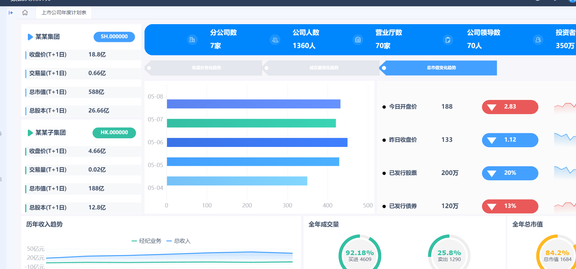Switch to the 收盘价变化趋势 tab
This screenshot has height=269, width=576.
(x=204, y=68)
